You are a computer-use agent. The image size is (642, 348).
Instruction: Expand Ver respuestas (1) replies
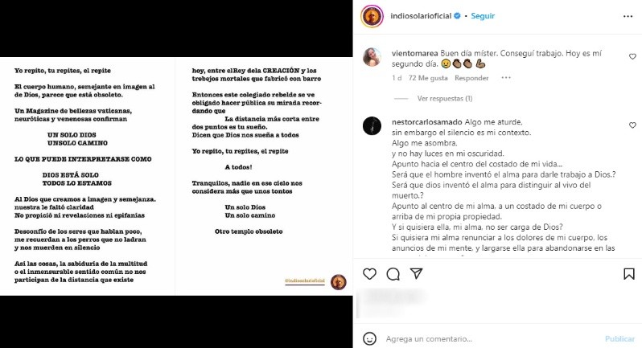pos(445,99)
